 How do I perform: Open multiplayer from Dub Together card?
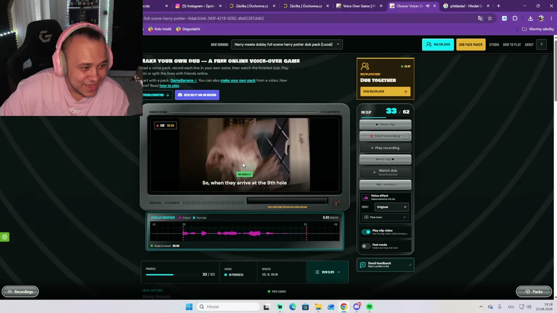point(385,92)
